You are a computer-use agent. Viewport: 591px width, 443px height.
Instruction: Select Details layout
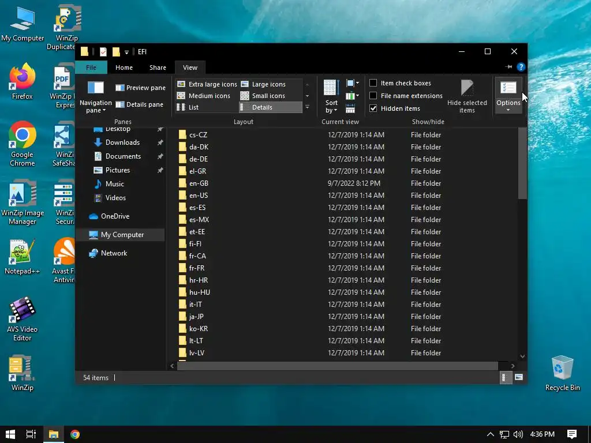(271, 107)
